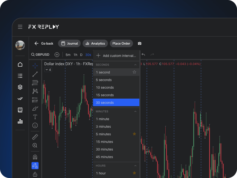
Task: Click the Place Order button
Action: pos(121,44)
